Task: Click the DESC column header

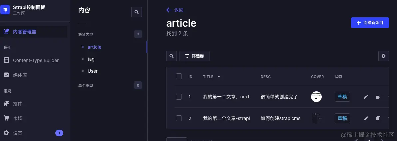Action: 265,77
